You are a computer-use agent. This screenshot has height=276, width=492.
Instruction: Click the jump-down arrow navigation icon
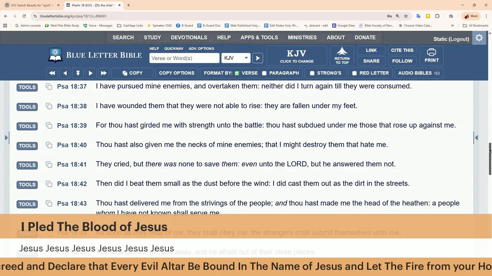[78, 73]
